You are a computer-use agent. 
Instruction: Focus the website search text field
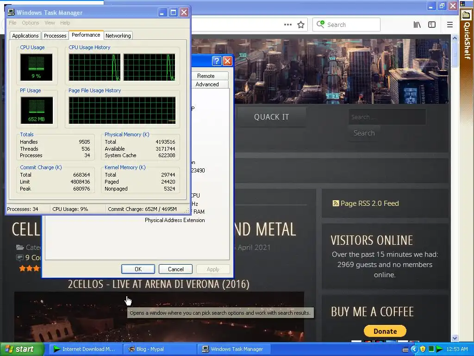point(387,117)
